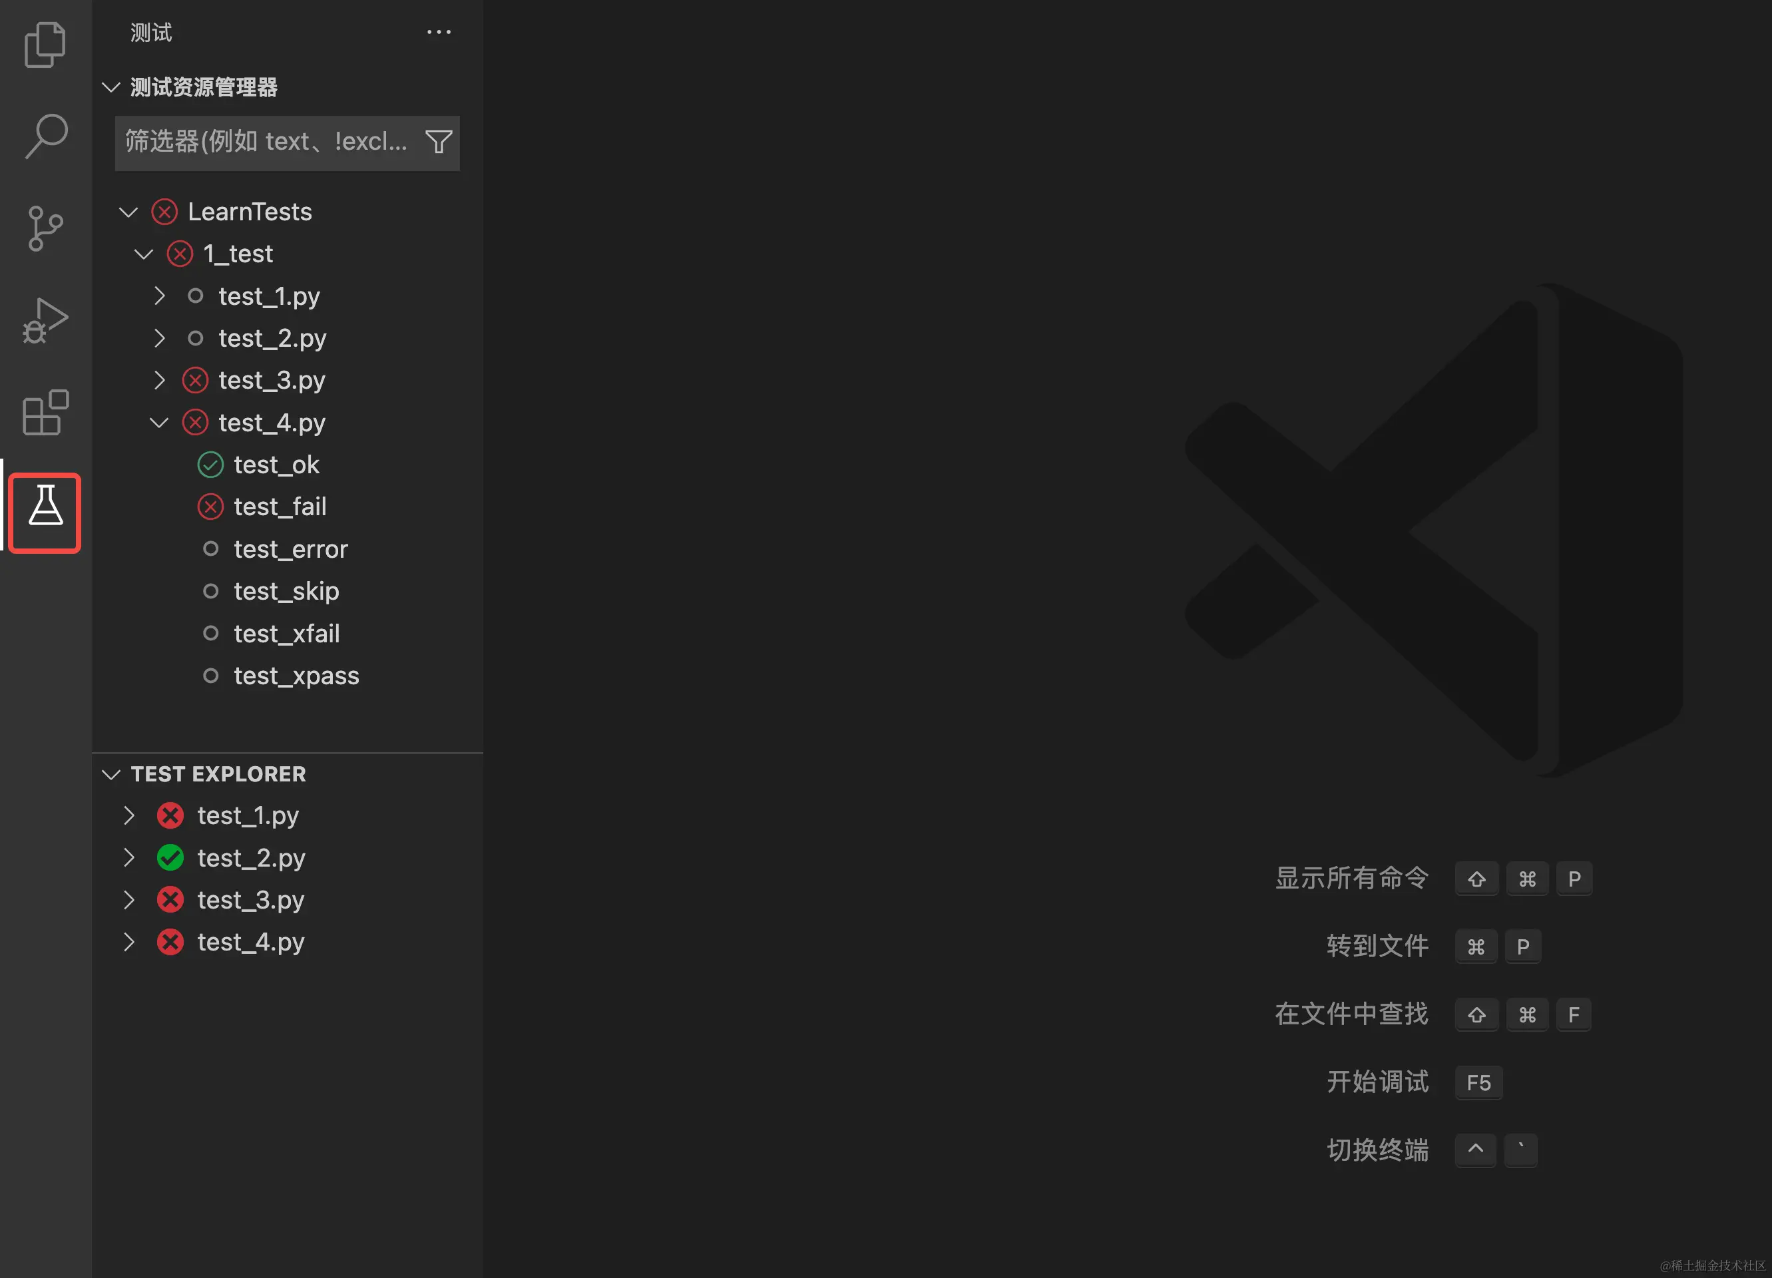Collapse the 1_test folder node
This screenshot has width=1772, height=1278.
144,254
